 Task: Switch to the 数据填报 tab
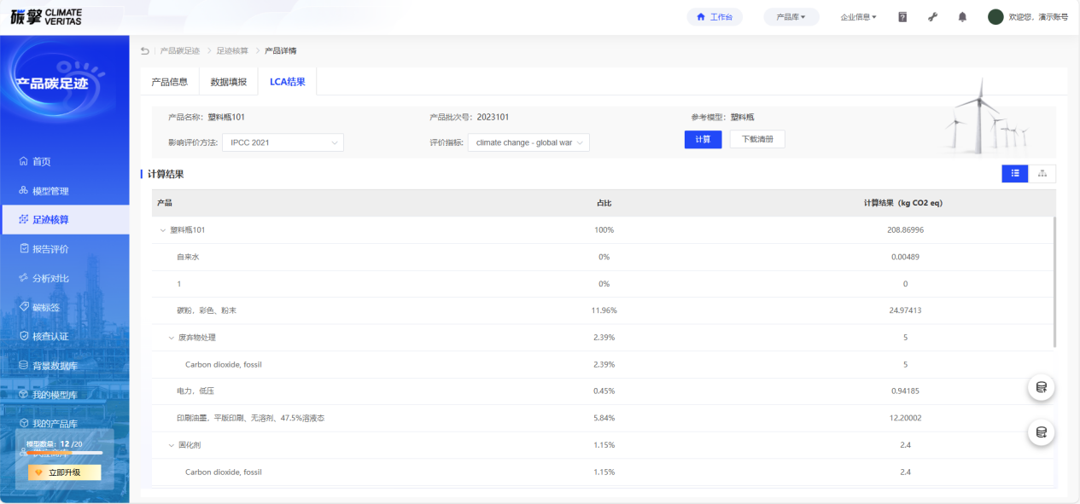(229, 82)
